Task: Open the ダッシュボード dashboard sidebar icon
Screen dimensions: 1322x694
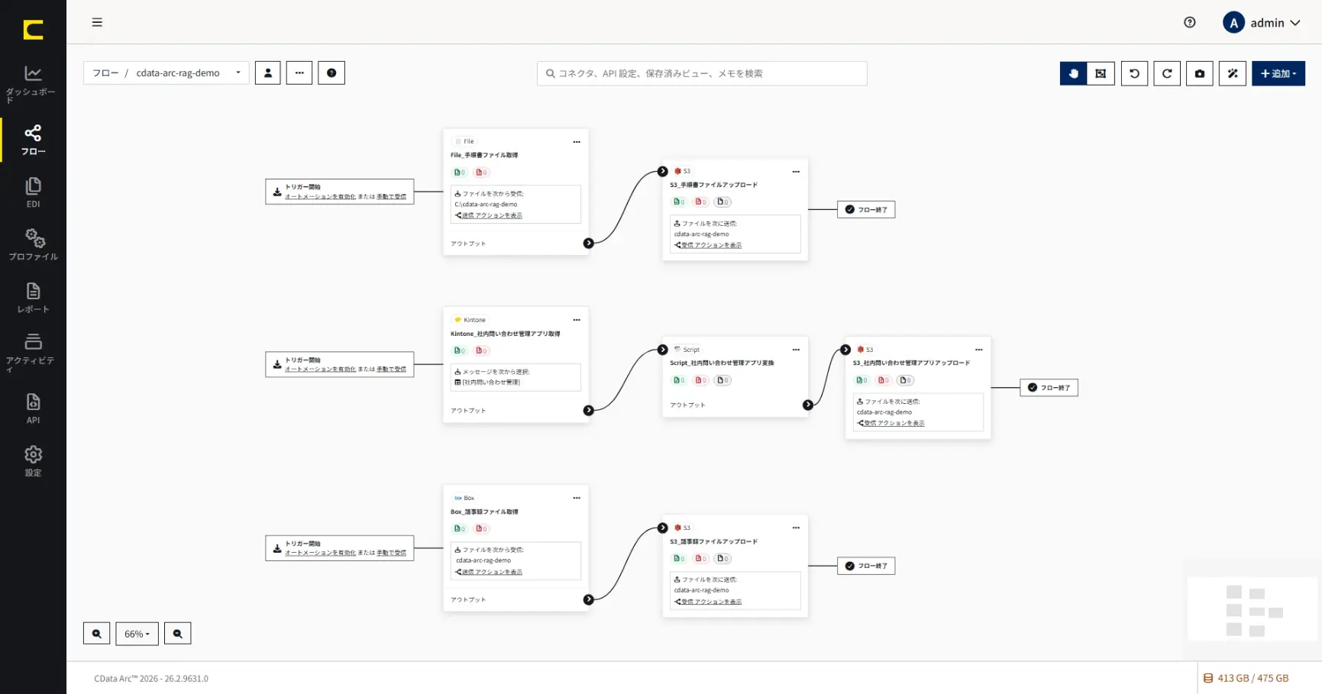Action: (x=33, y=83)
